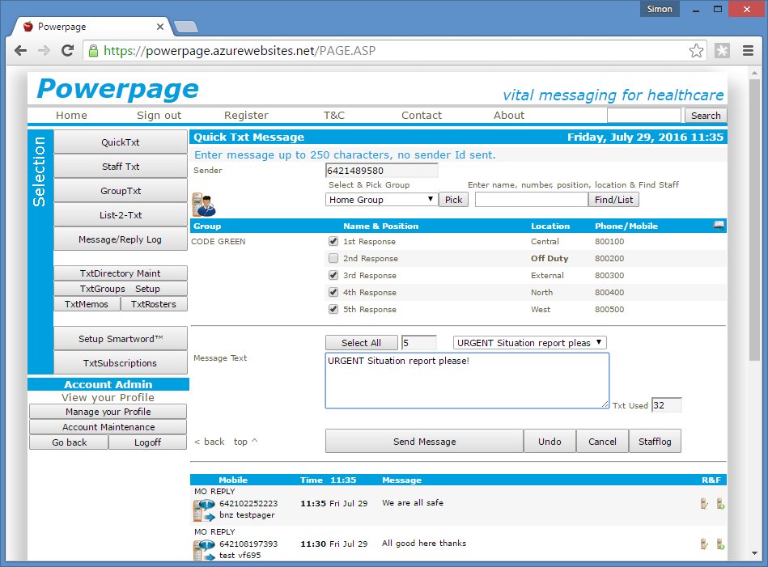
Task: Click into the Message Text box
Action: tap(467, 380)
